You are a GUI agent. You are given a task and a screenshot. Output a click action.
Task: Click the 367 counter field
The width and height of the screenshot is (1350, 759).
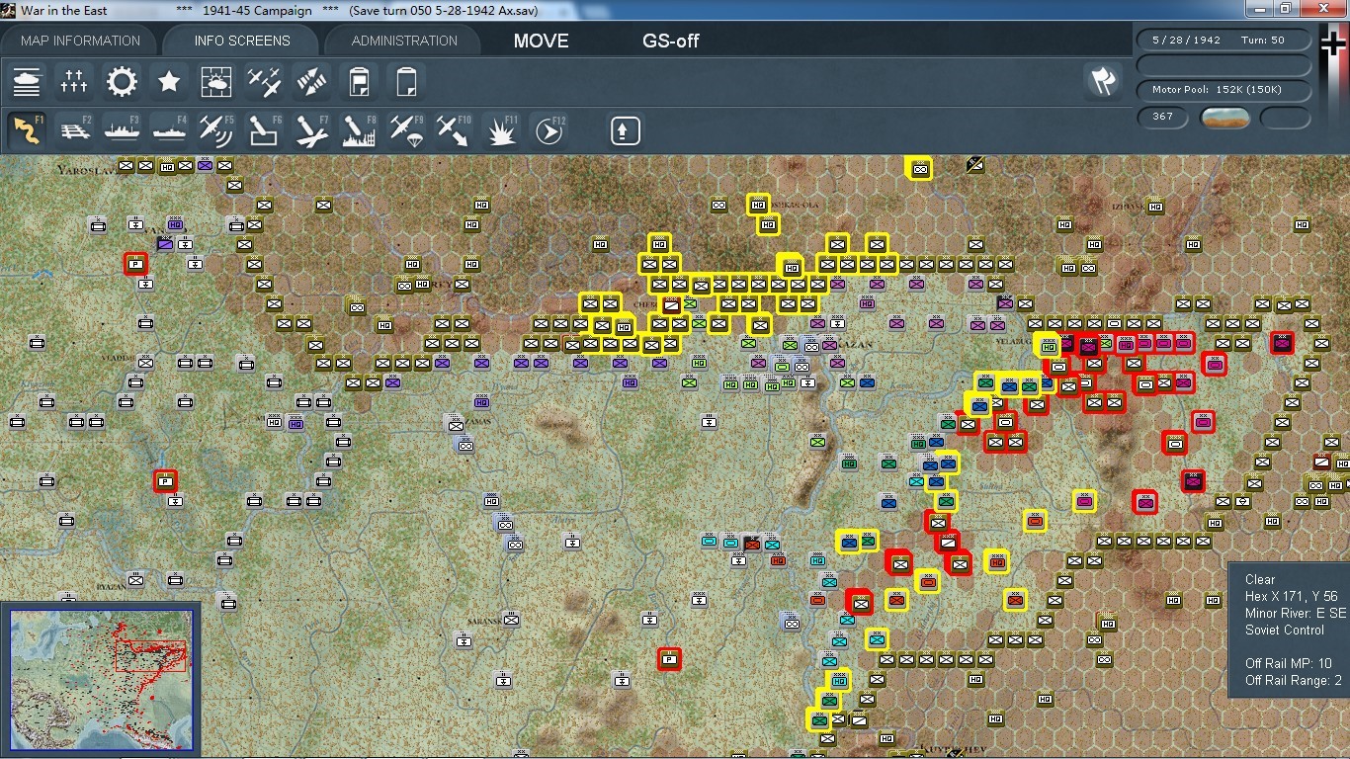(x=1163, y=117)
